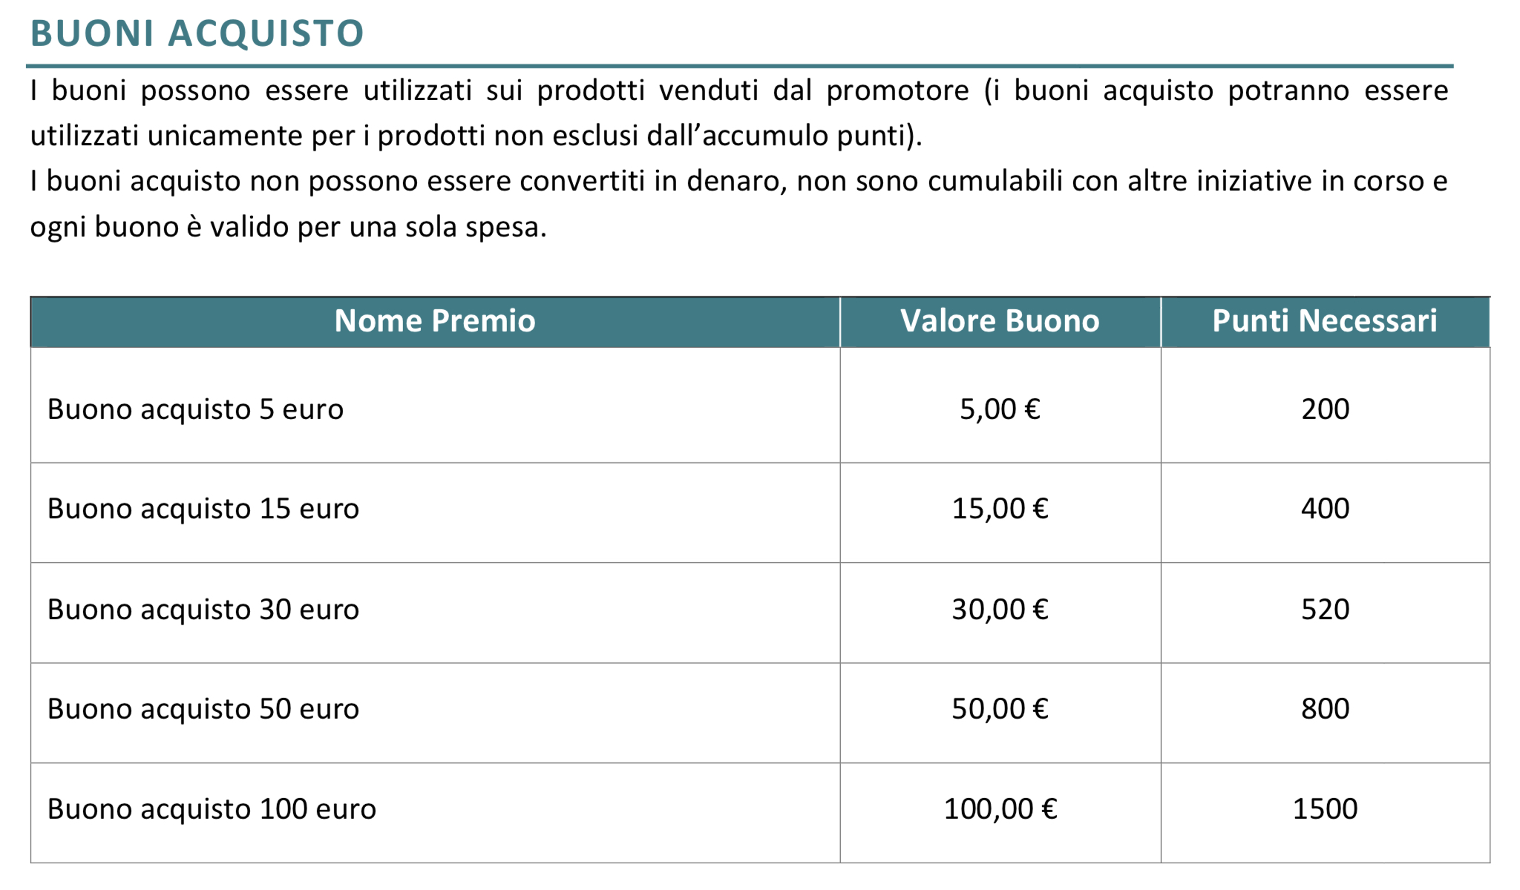Click the Nome Premio column header
This screenshot has width=1520, height=890.
pos(434,321)
